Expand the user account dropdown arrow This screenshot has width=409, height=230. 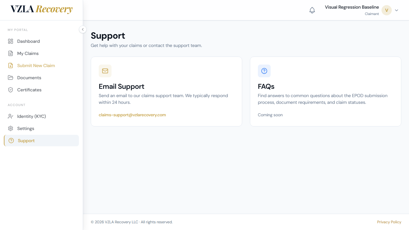pyautogui.click(x=397, y=10)
